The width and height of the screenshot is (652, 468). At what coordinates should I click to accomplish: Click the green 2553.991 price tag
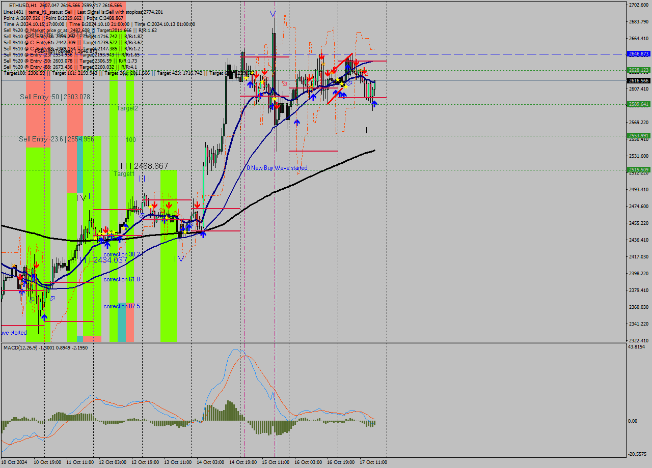(x=638, y=136)
